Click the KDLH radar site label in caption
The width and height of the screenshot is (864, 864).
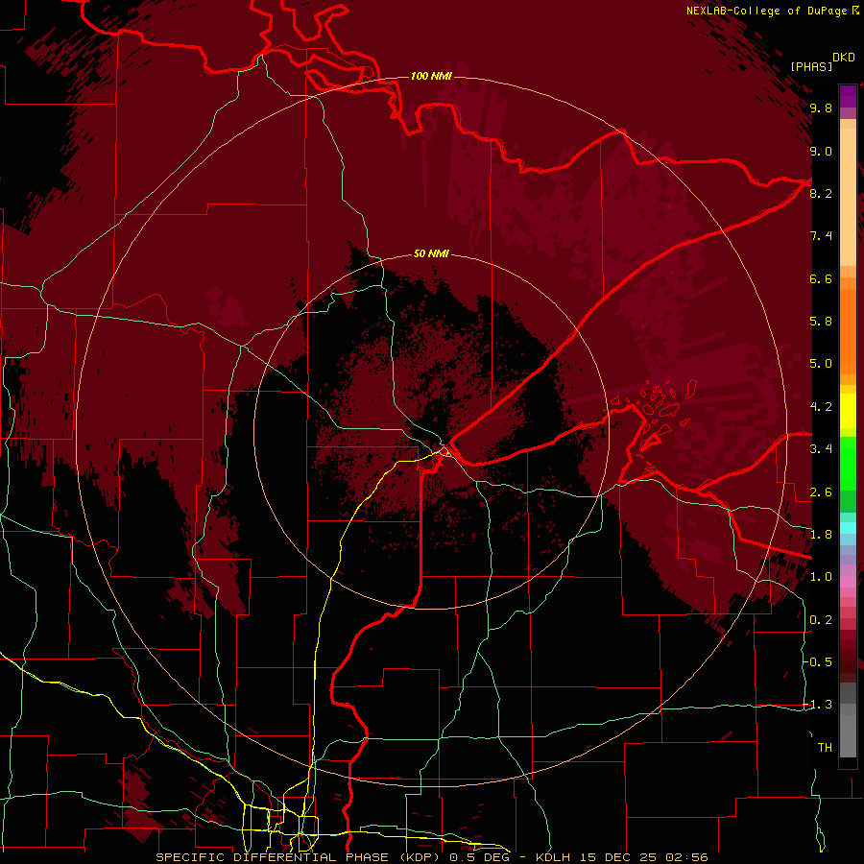[554, 857]
